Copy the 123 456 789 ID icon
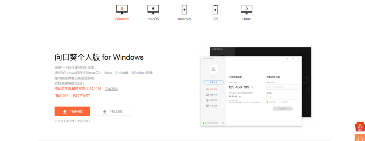This screenshot has width=365, height=141. 252,87
